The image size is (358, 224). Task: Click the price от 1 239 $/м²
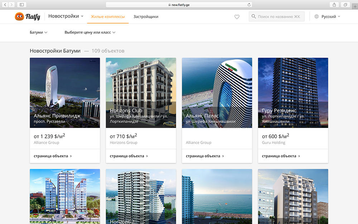(x=49, y=136)
